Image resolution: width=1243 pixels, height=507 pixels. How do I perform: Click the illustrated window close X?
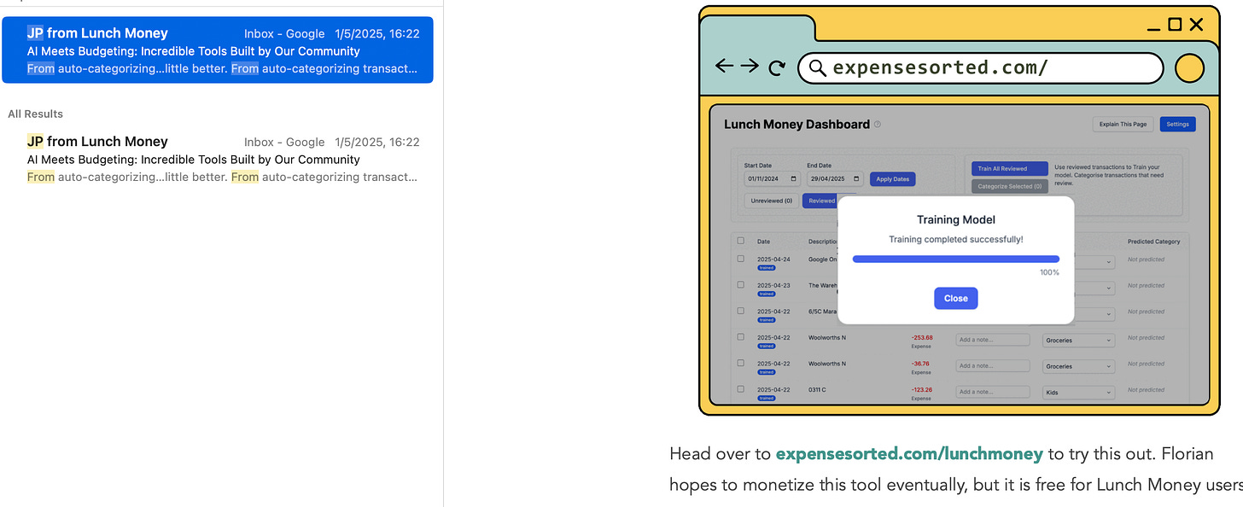[x=1196, y=25]
